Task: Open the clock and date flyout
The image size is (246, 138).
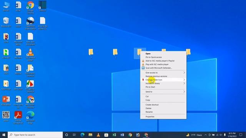Action: point(232,135)
